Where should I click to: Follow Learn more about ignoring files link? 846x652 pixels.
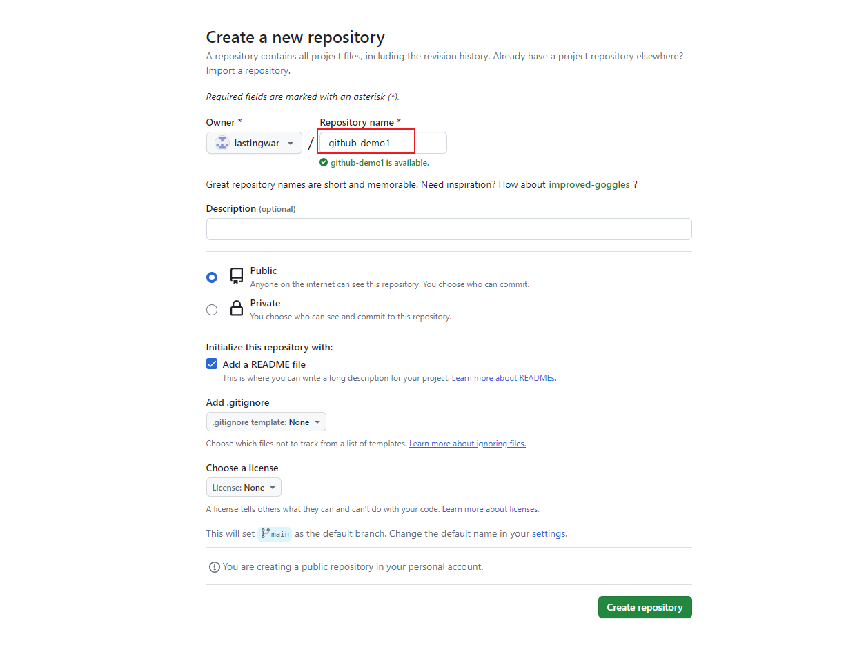(x=467, y=444)
